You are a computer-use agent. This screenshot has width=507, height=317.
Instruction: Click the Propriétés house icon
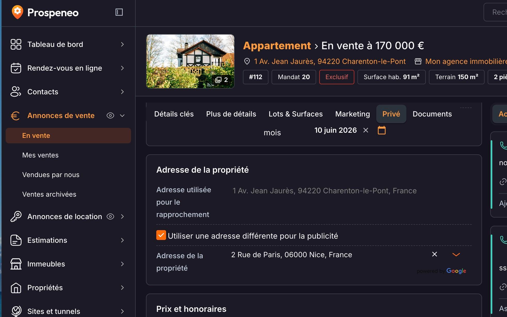tap(16, 288)
